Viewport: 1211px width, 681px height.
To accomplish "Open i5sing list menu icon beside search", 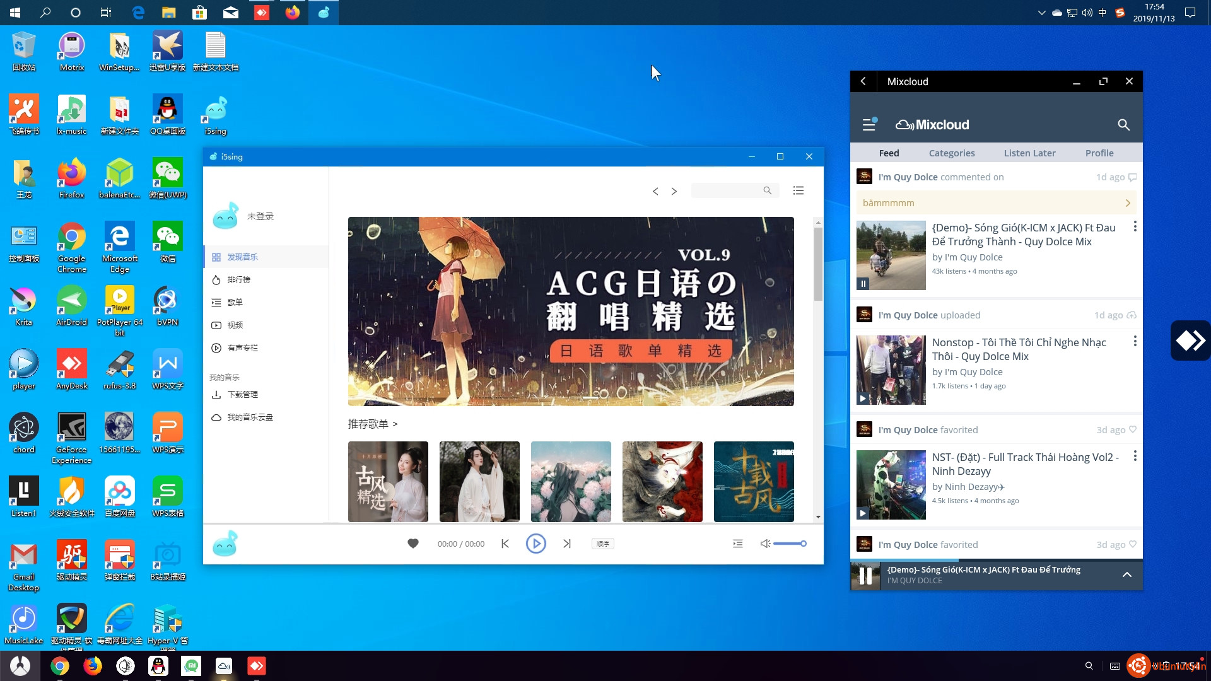I will (798, 190).
